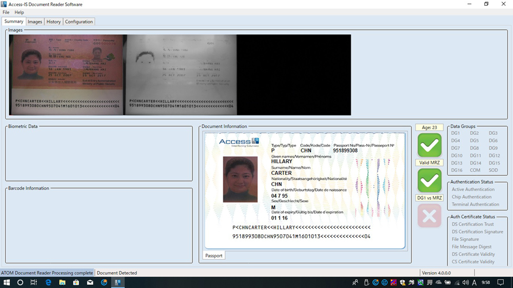This screenshot has height=288, width=513.
Task: Switch to the History tab
Action: coord(53,22)
